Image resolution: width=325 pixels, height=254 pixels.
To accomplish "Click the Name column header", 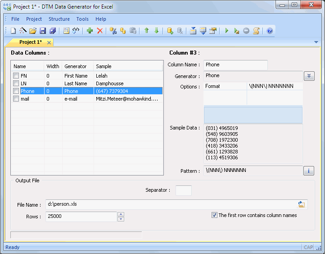I will [x=27, y=66].
